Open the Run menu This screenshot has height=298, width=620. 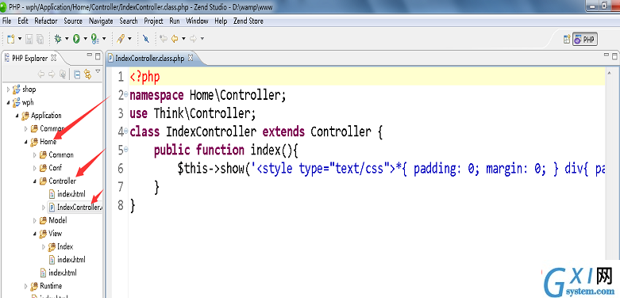(x=175, y=21)
